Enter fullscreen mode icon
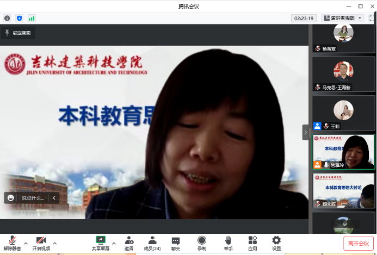 click(372, 18)
